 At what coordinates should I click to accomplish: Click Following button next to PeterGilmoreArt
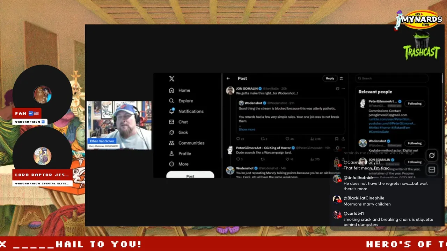(x=415, y=104)
